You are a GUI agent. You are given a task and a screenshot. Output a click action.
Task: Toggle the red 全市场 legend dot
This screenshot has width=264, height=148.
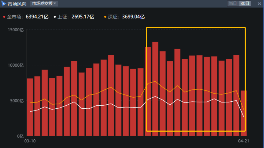coord(4,17)
